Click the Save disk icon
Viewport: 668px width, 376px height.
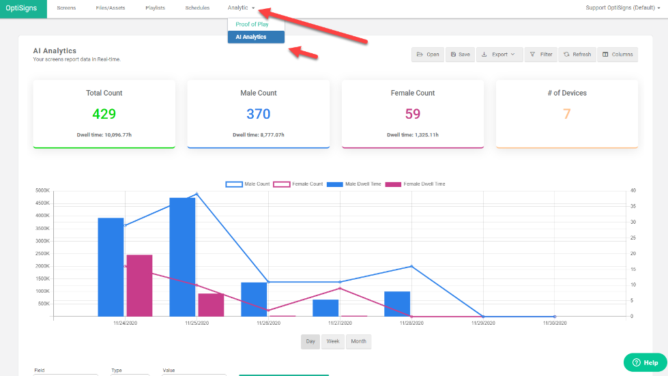tap(453, 55)
